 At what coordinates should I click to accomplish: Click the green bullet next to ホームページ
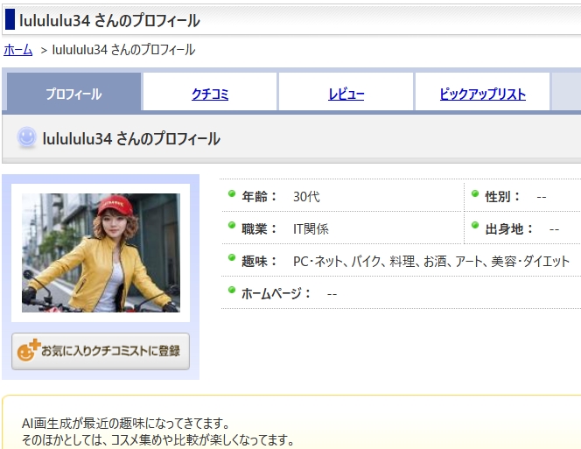pos(232,290)
